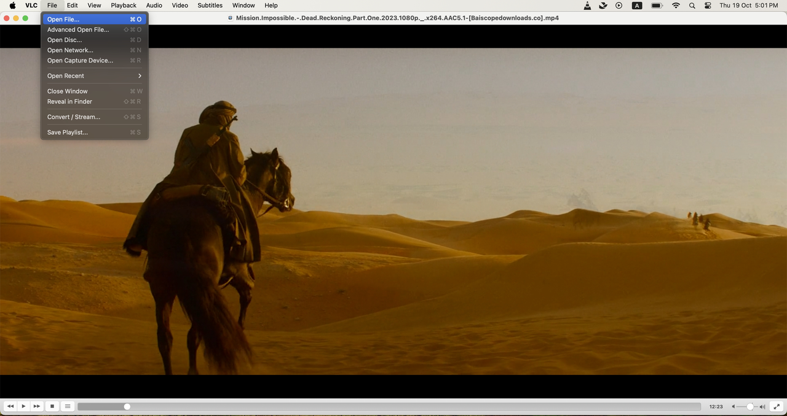Open the Help menu

pos(271,6)
